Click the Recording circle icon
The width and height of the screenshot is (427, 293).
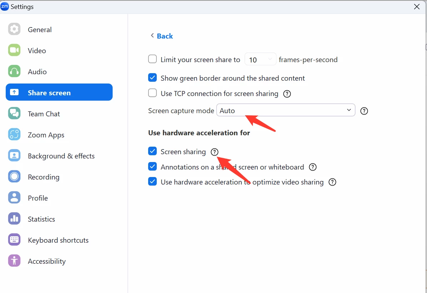14,176
